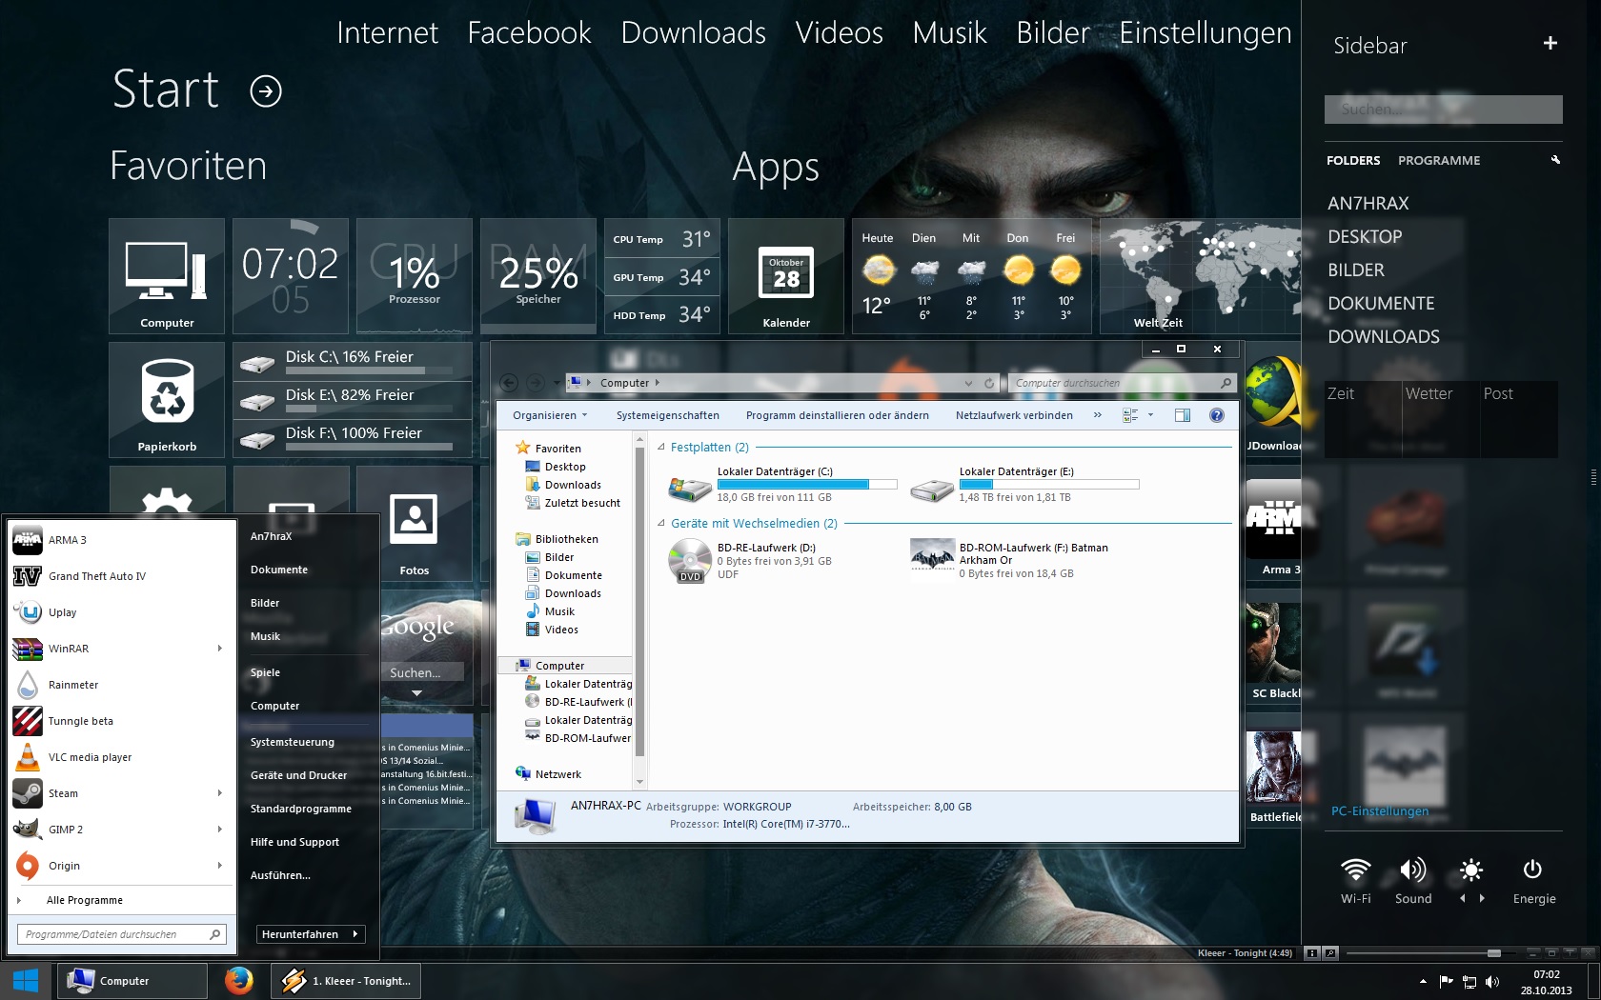Collapse the Geräte mit Wechselmedien (2) group
The height and width of the screenshot is (1000, 1601).
pos(662,523)
